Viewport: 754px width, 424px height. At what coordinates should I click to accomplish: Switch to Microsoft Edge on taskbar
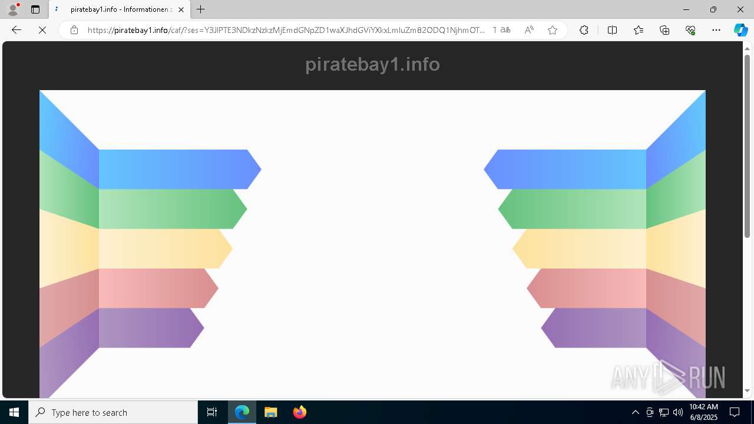click(242, 412)
